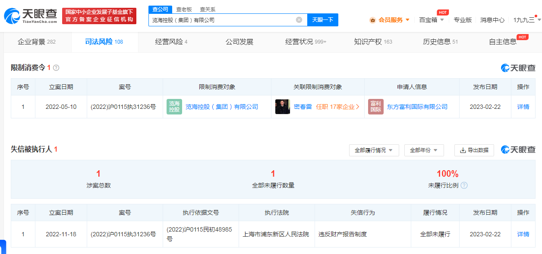Click the 2022-05-10 filing date cell
The height and width of the screenshot is (254, 542).
click(x=61, y=107)
